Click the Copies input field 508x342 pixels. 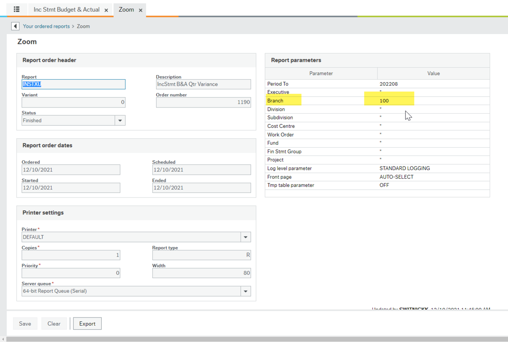(x=71, y=255)
